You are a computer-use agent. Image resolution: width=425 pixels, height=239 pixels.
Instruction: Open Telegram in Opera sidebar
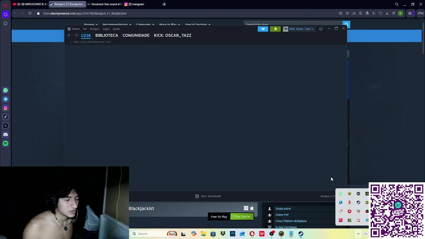(5, 99)
